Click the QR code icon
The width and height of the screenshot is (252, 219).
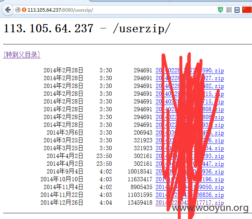229,10
